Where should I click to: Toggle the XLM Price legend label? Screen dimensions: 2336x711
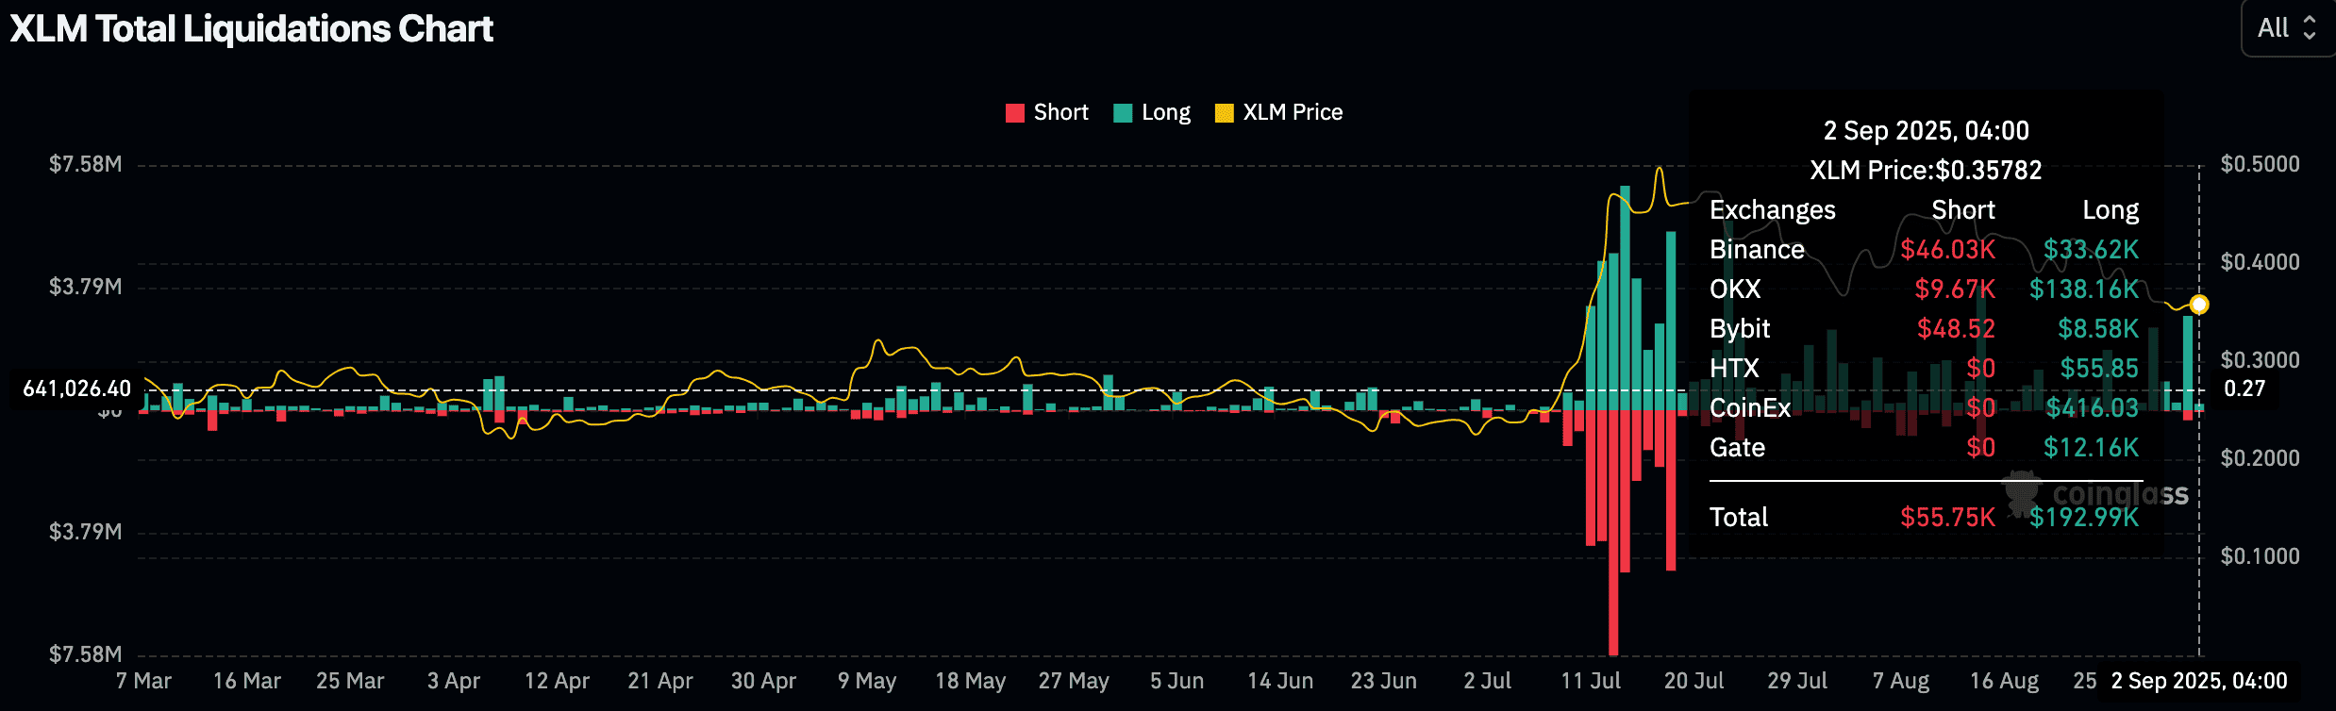pos(1293,112)
